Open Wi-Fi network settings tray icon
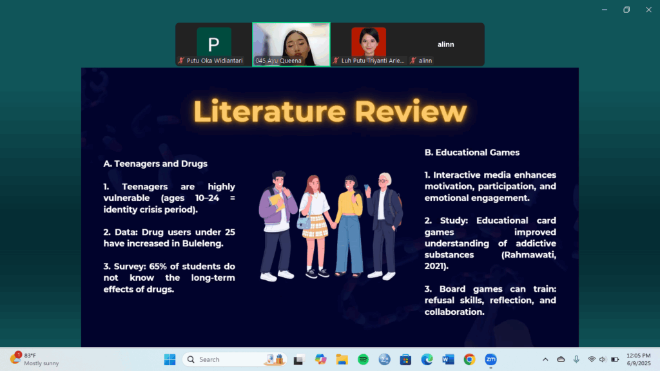This screenshot has height=371, width=660. [x=592, y=359]
